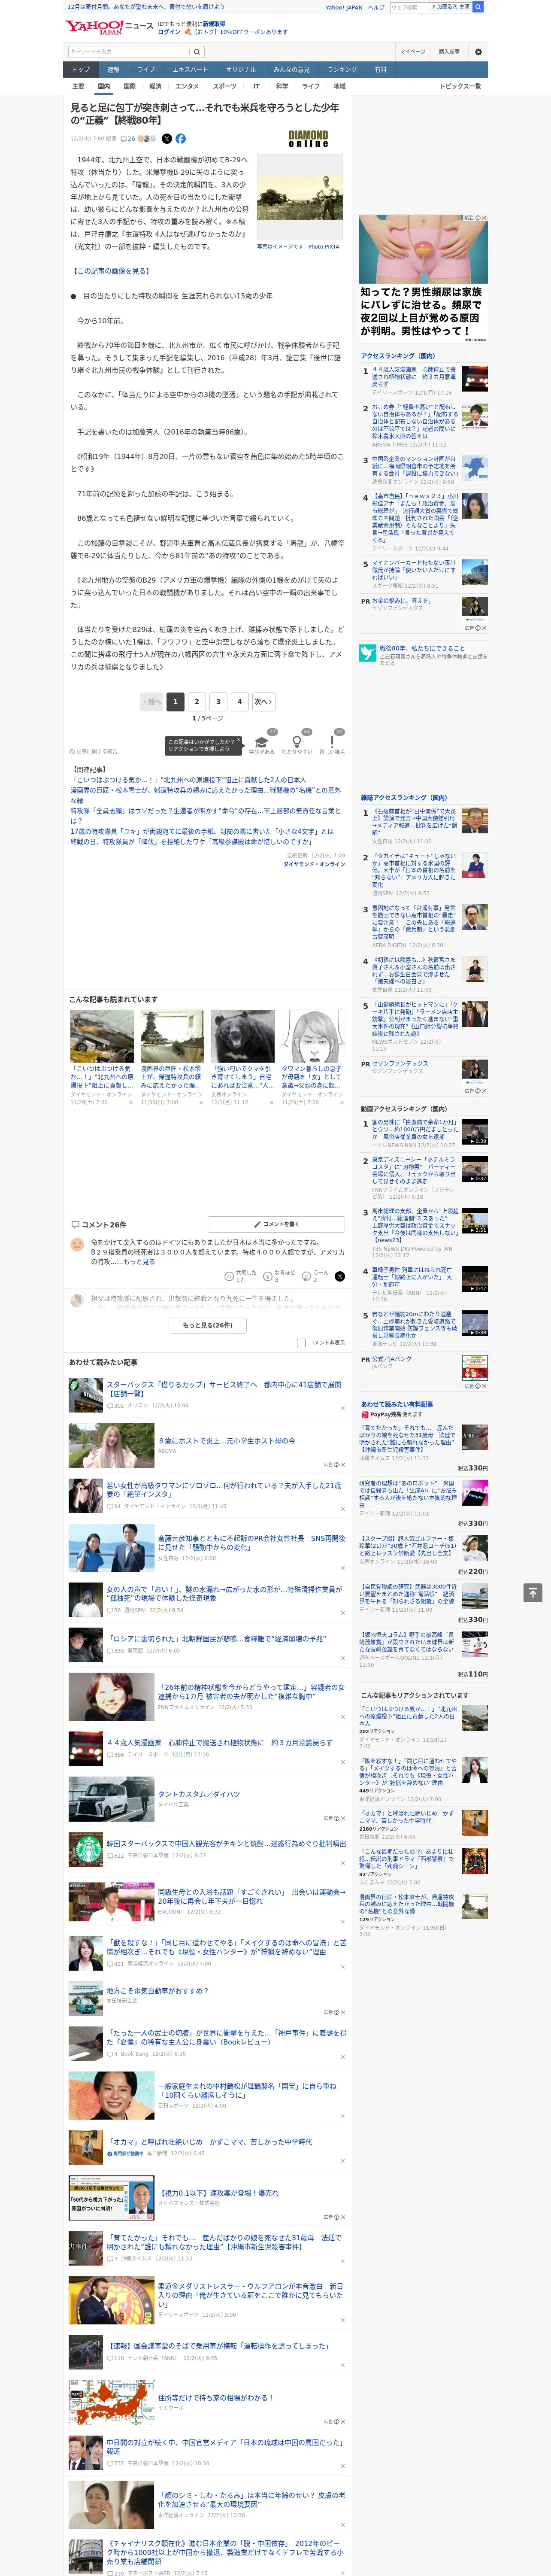Click the article main photo thumbnail
Image resolution: width=551 pixels, height=2576 pixels.
click(x=300, y=197)
